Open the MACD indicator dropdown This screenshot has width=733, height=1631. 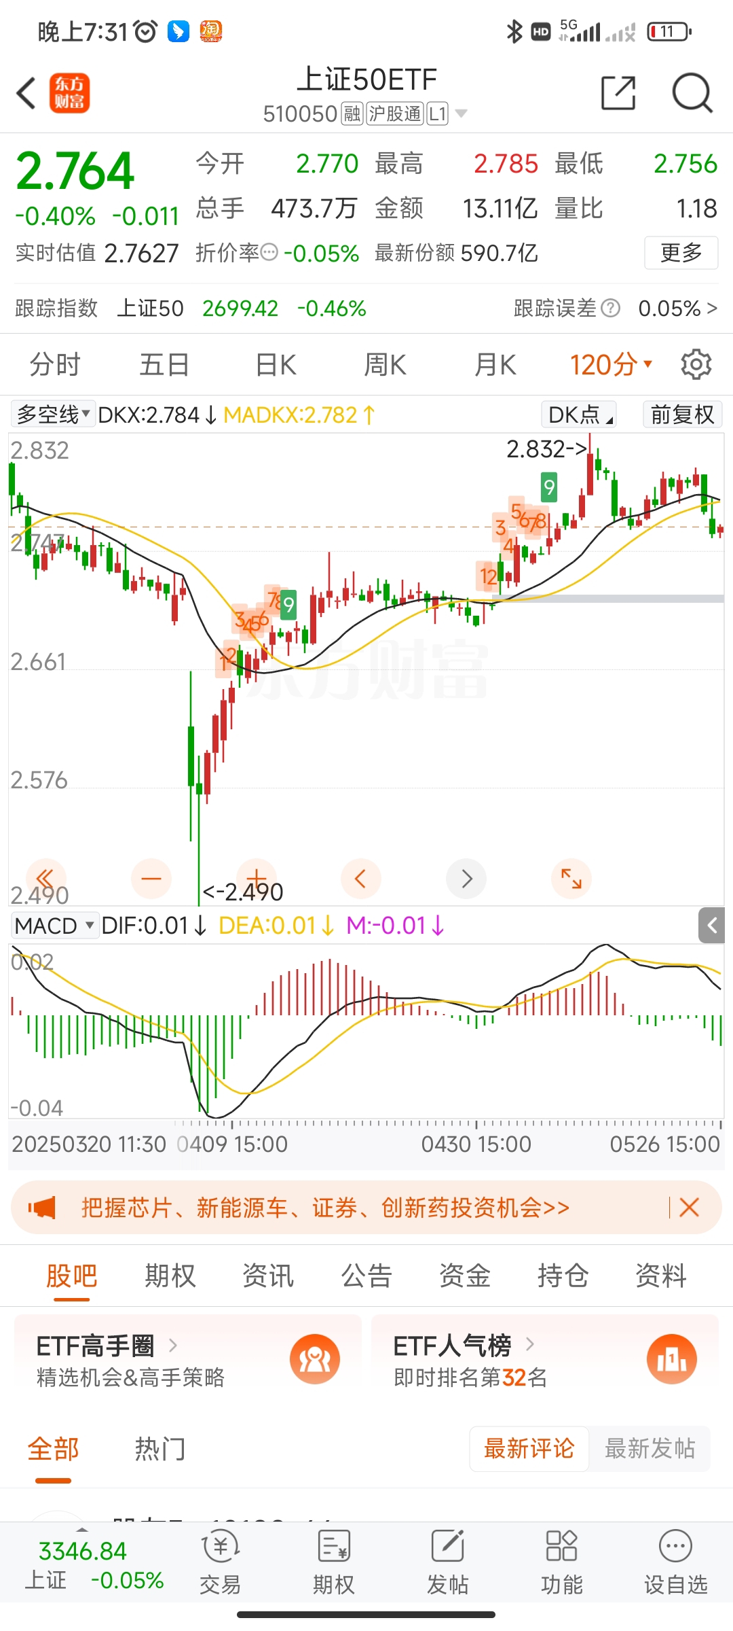pyautogui.click(x=54, y=926)
